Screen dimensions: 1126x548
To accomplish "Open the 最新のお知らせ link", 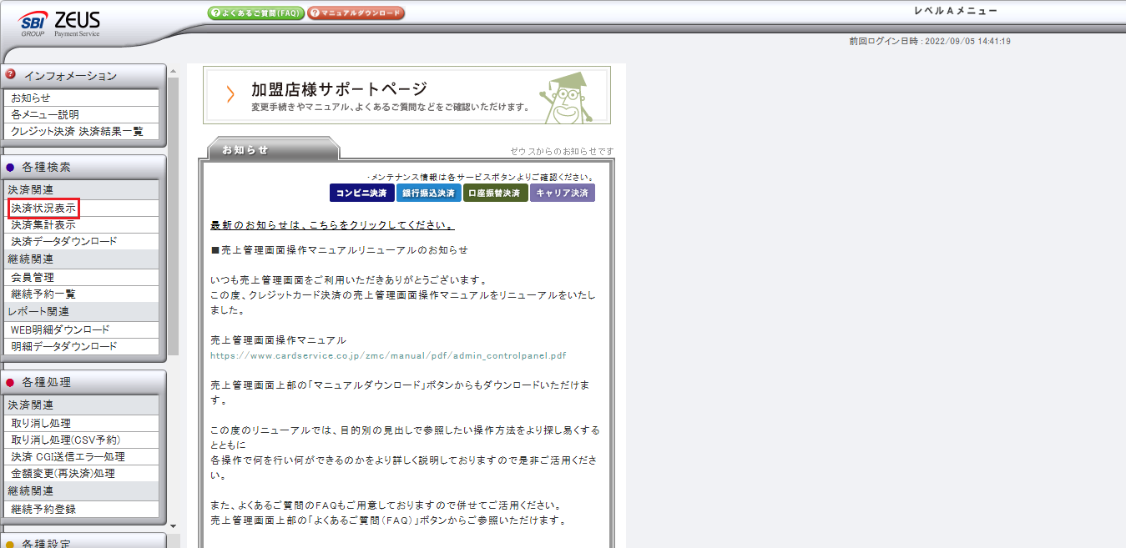I will pyautogui.click(x=332, y=226).
